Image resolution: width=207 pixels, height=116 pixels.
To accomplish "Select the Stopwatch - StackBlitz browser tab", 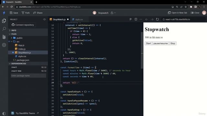I will (17, 2).
